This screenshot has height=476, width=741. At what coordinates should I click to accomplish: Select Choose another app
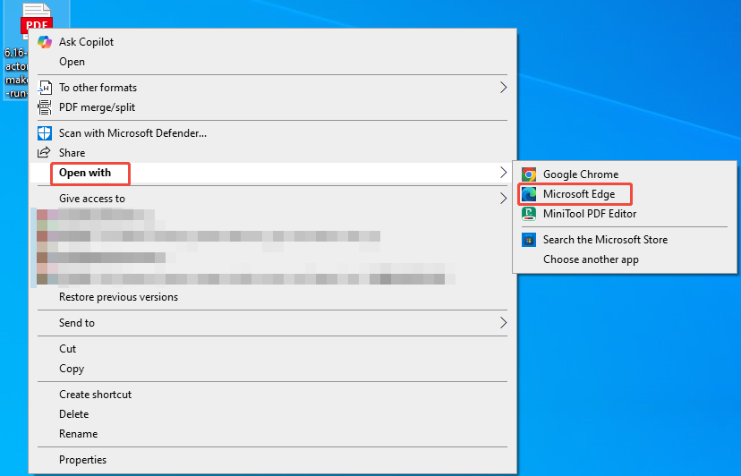coord(625,259)
